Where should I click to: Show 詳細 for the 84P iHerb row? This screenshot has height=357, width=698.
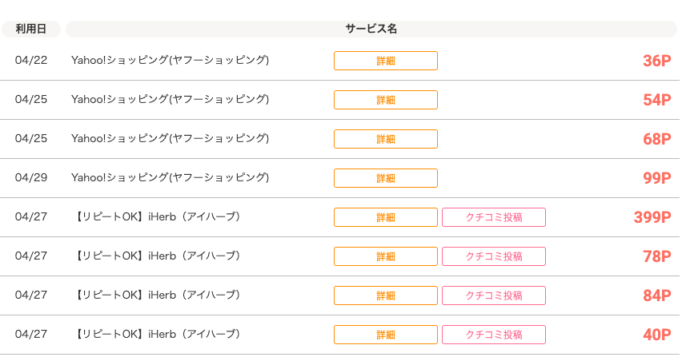pyautogui.click(x=385, y=296)
